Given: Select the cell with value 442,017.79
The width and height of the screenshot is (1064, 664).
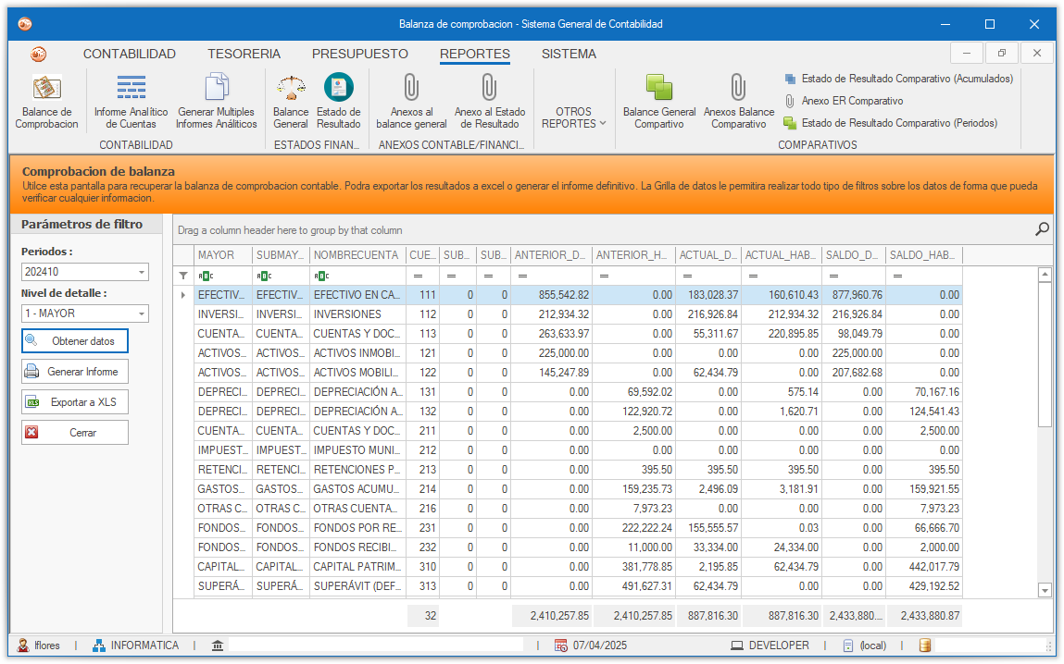Looking at the screenshot, I should 923,566.
